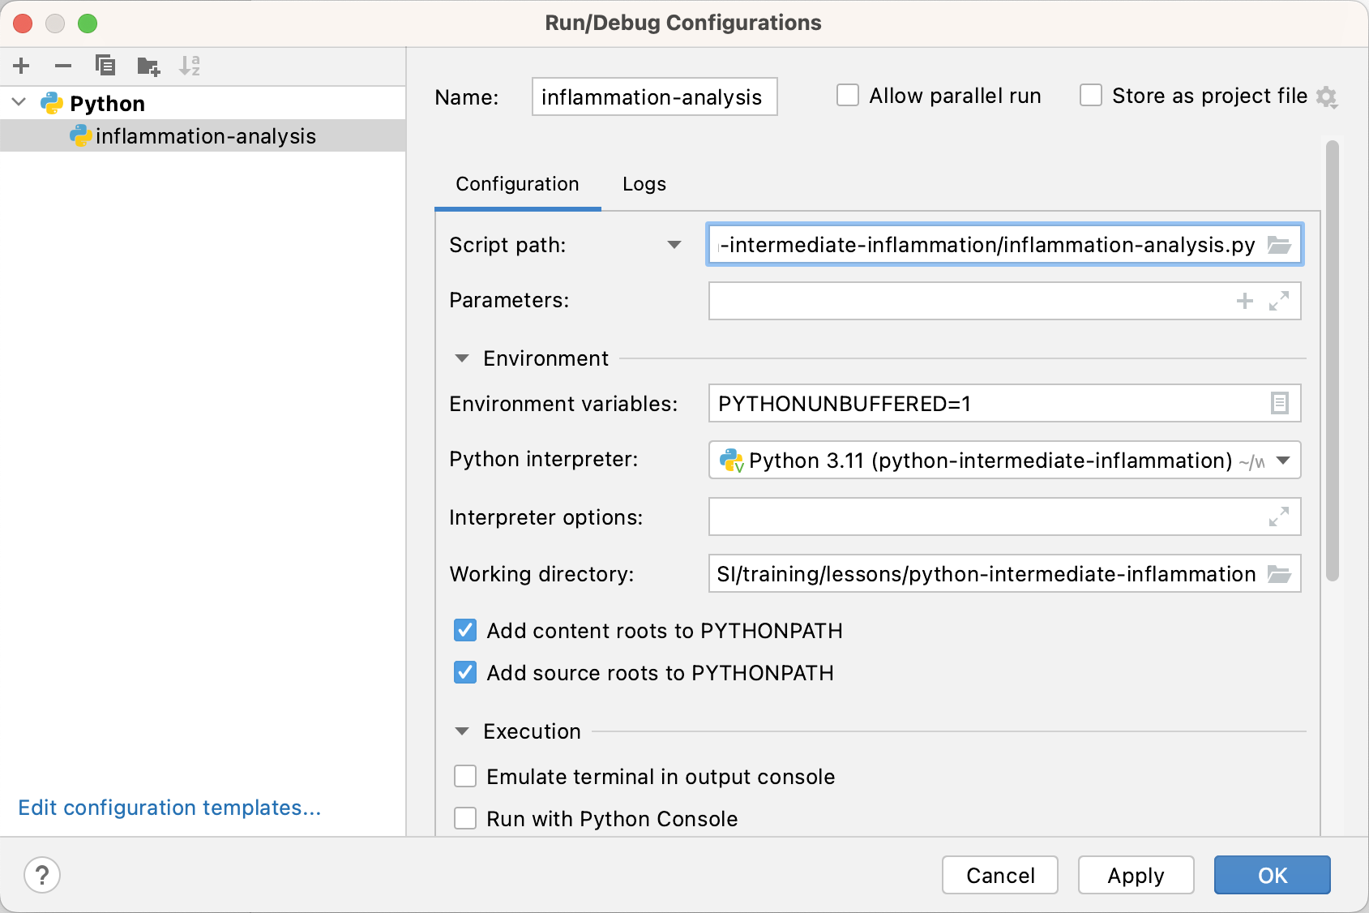The image size is (1369, 913).
Task: Add a new run configuration
Action: coord(21,66)
